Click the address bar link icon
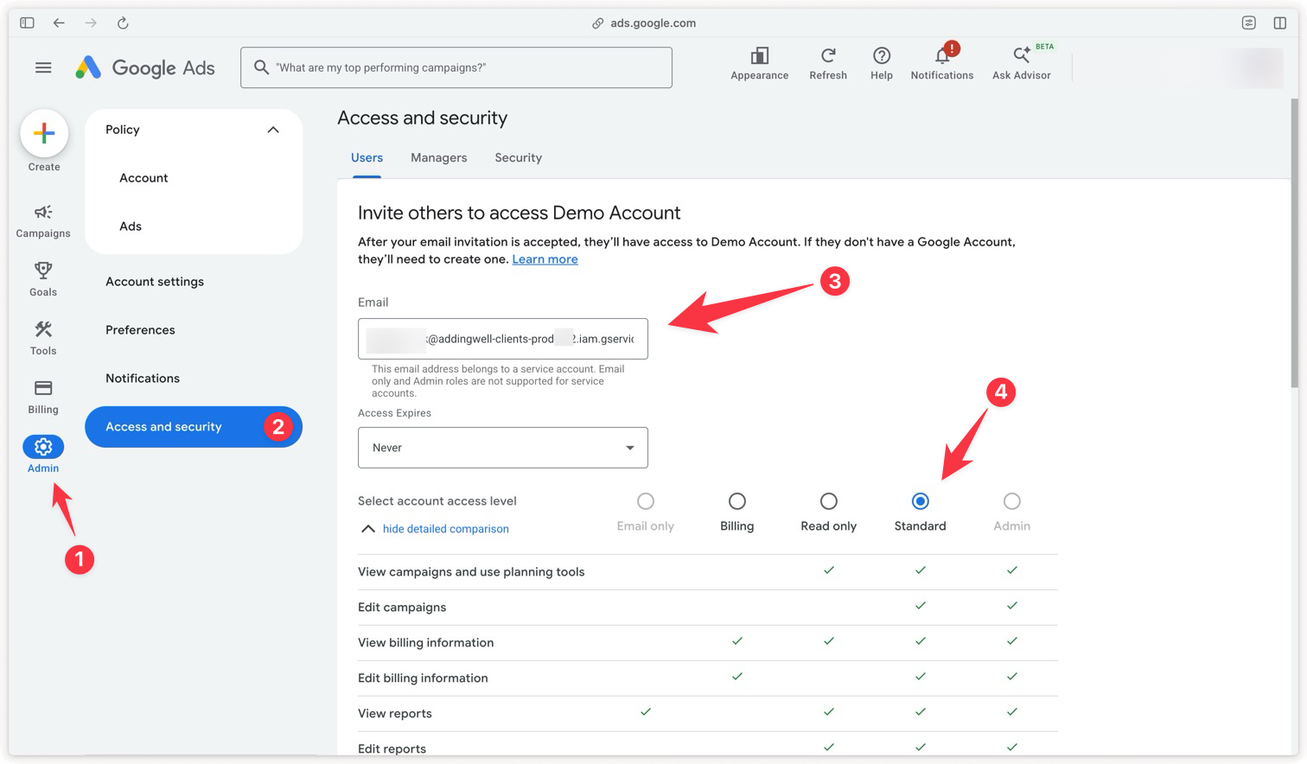 (x=597, y=23)
